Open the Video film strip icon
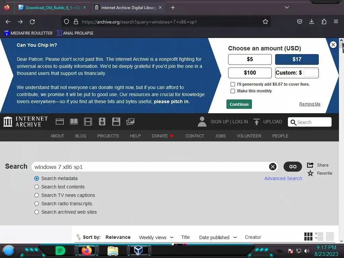Screen dimensions: 344x258 click(88, 122)
